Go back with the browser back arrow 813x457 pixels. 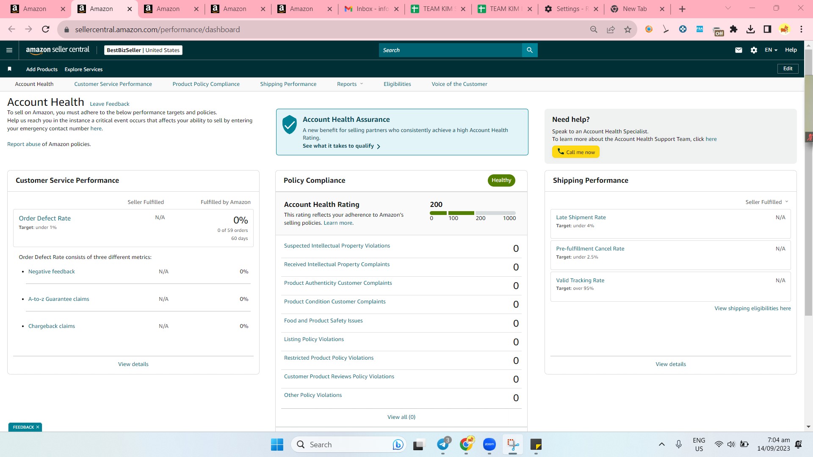click(12, 29)
